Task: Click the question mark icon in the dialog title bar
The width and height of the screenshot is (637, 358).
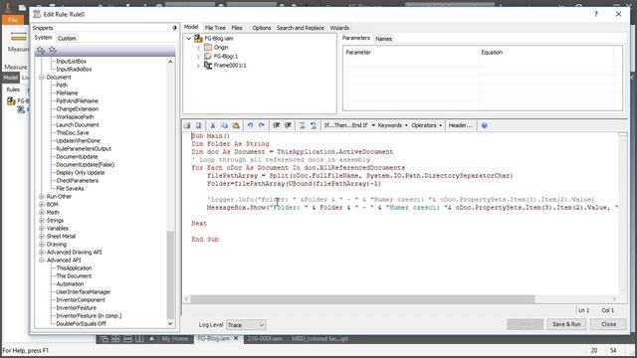Action: (596, 14)
